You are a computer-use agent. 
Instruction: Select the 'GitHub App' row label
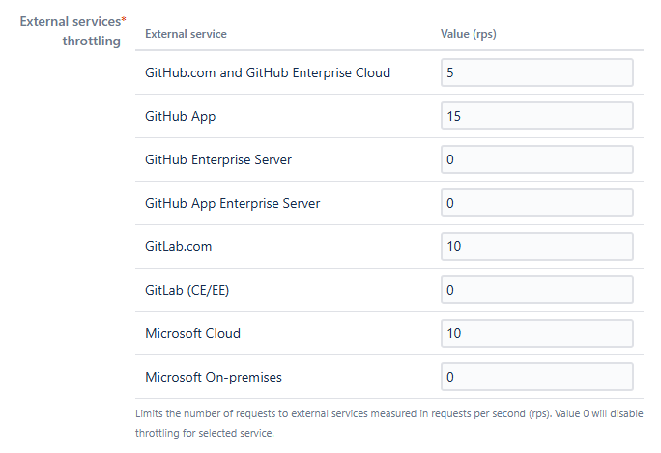click(x=181, y=116)
